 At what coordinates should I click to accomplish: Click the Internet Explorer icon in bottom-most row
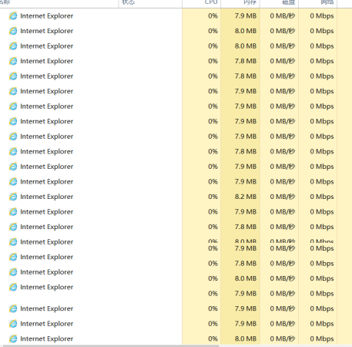[13, 339]
